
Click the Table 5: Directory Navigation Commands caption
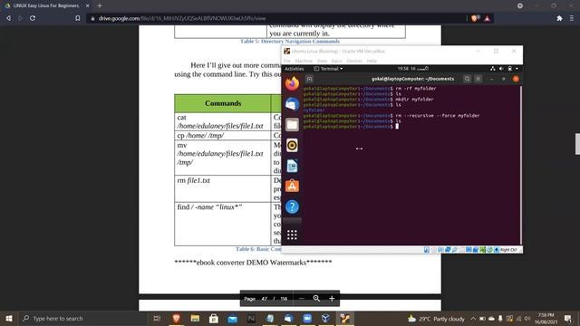pyautogui.click(x=290, y=42)
